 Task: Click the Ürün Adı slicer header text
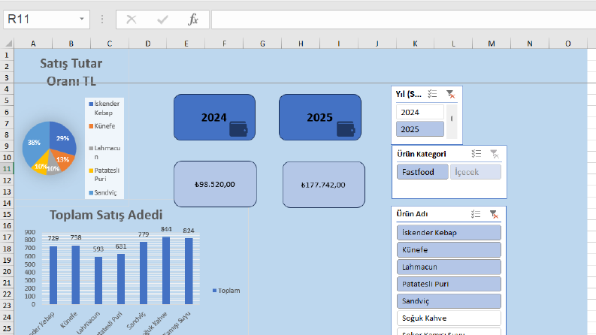[x=412, y=214]
